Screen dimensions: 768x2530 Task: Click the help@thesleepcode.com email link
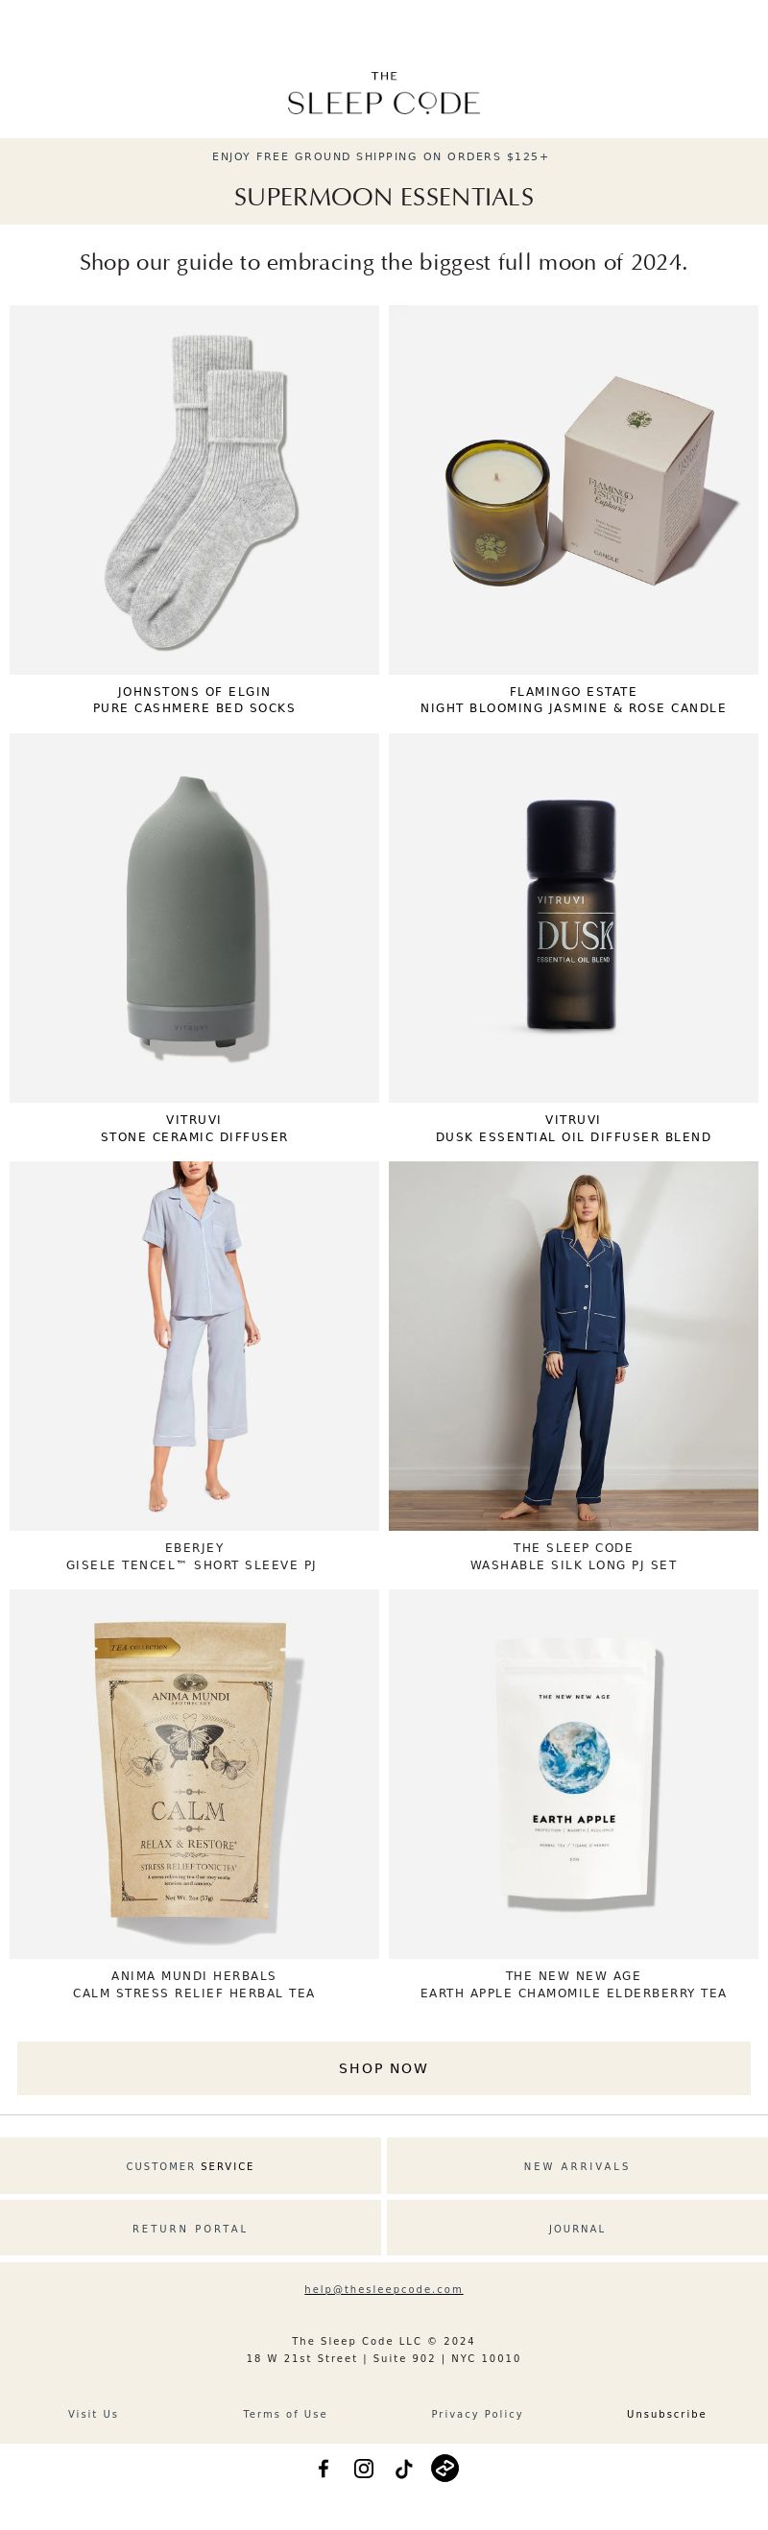click(383, 2288)
